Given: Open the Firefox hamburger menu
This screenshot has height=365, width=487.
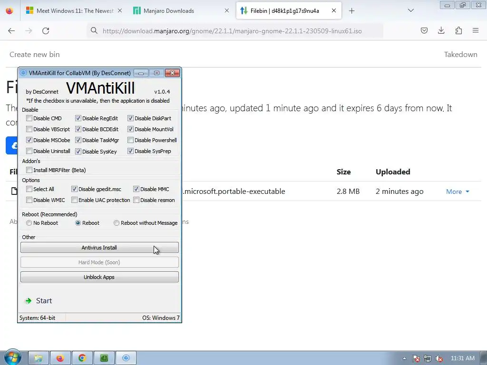Looking at the screenshot, I should coord(476,30).
